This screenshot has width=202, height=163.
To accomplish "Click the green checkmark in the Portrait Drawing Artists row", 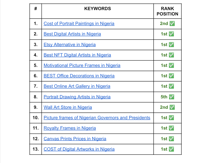I will (x=172, y=97).
